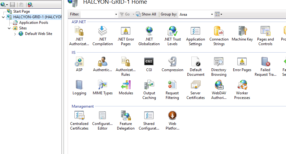The height and width of the screenshot is (154, 286).
Task: Open Default Document feature
Action: click(x=195, y=66)
